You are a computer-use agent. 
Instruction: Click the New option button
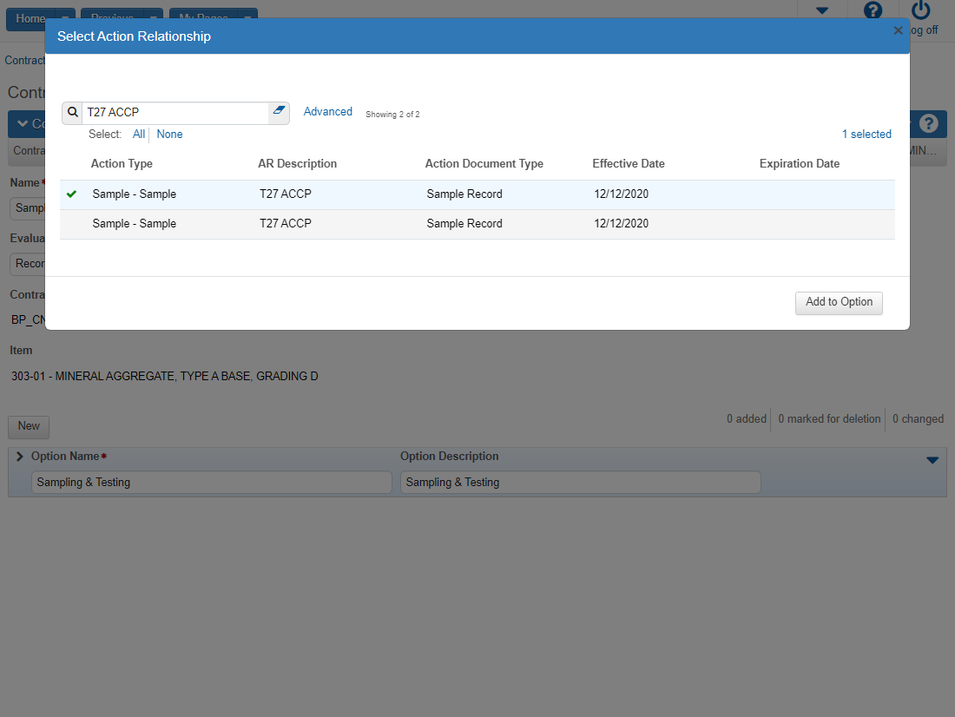[x=29, y=426]
